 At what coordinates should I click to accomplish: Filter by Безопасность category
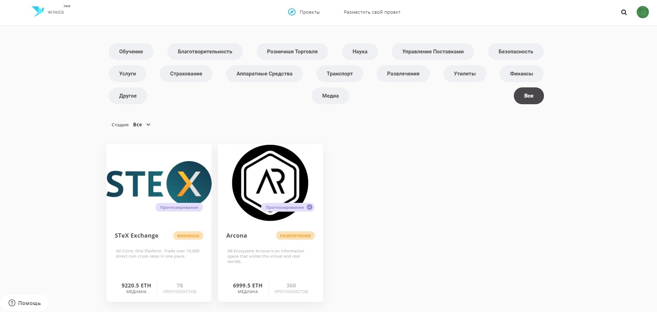click(516, 52)
